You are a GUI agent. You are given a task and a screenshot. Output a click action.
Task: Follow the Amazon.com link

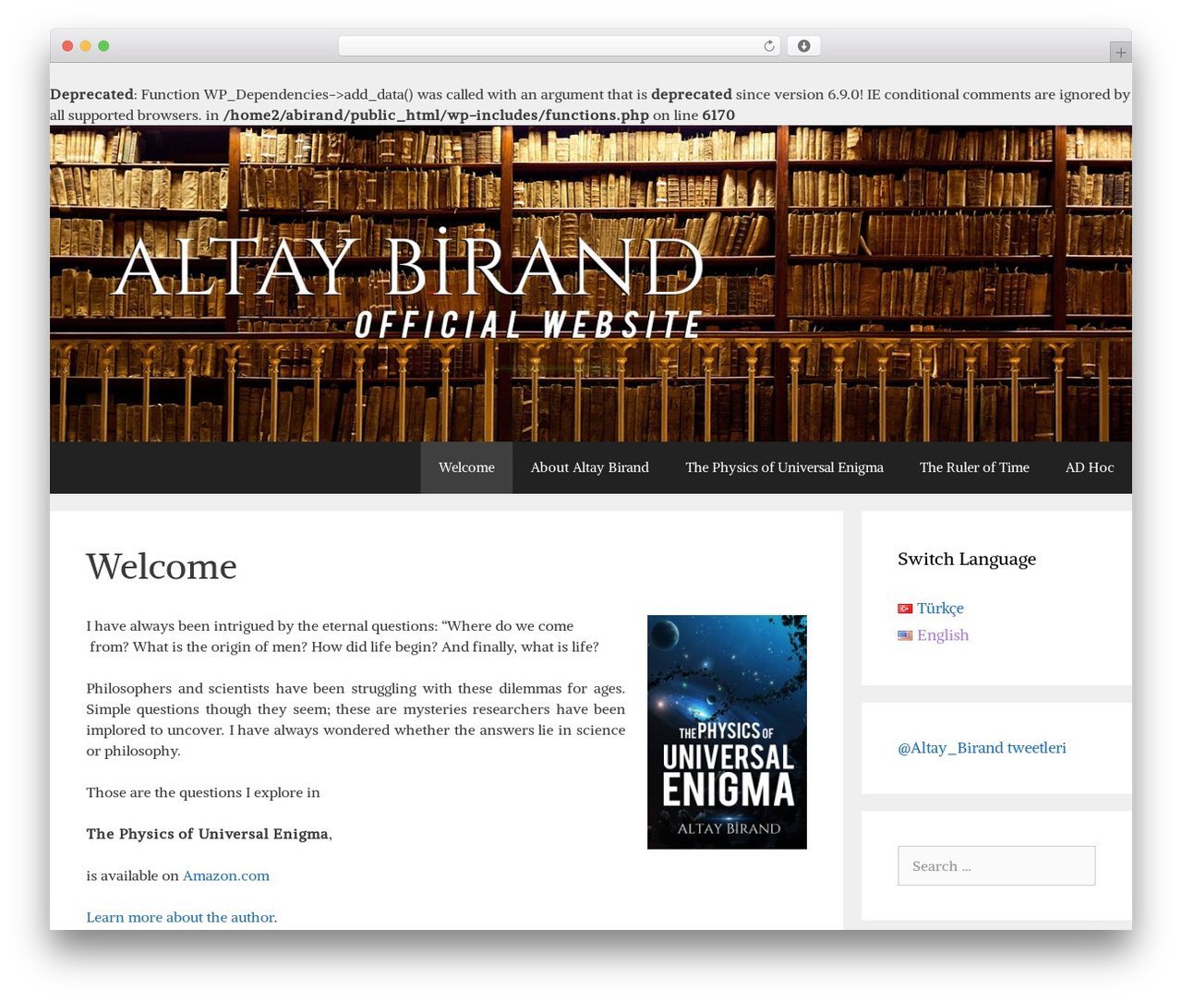[x=226, y=875]
